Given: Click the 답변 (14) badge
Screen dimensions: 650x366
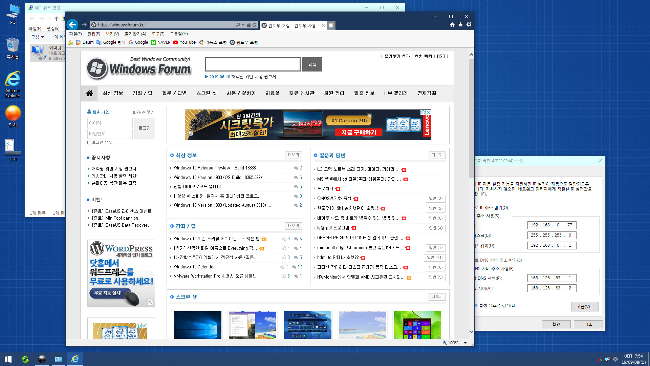Looking at the screenshot, I should click(x=435, y=258).
